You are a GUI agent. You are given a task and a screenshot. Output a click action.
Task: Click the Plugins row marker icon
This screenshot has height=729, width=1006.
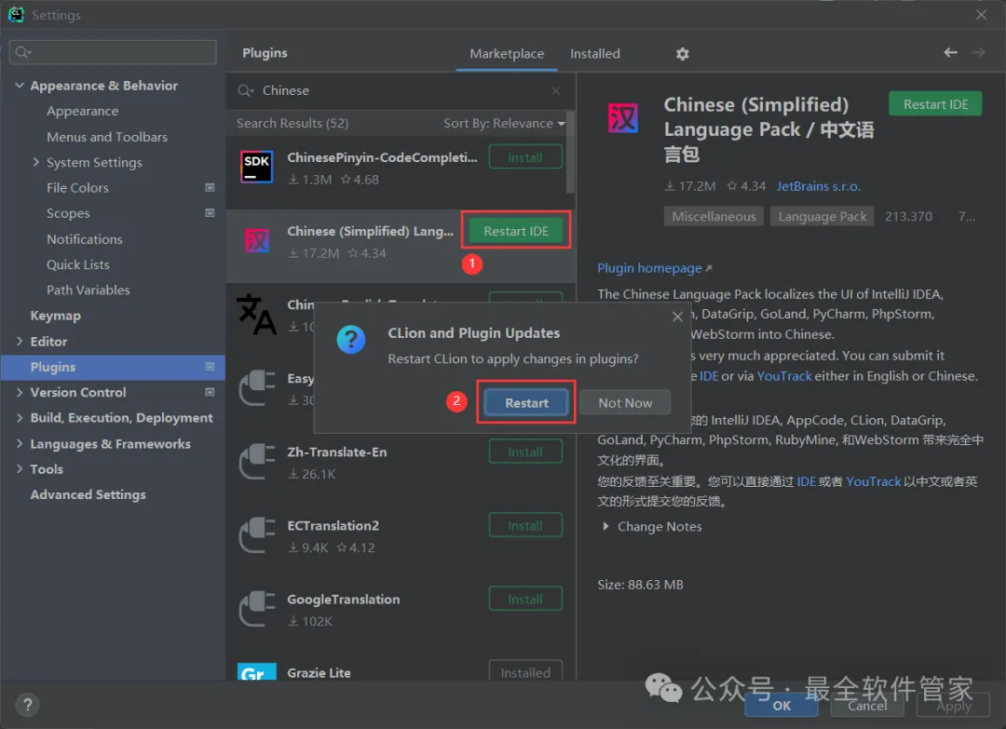coord(210,367)
